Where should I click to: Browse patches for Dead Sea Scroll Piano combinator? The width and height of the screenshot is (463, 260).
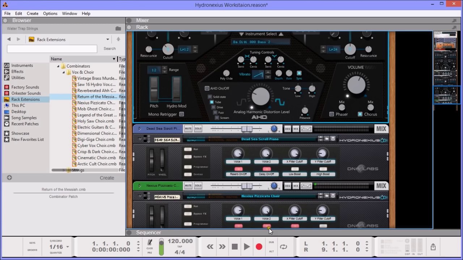327,139
